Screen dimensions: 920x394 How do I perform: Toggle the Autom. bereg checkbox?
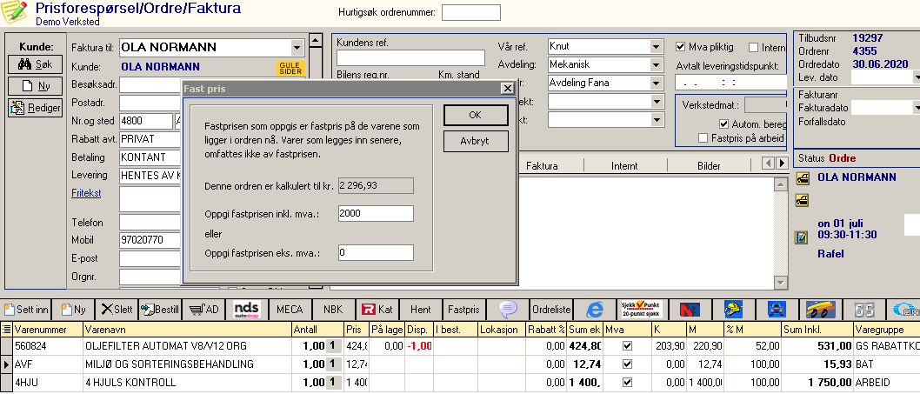(x=724, y=124)
